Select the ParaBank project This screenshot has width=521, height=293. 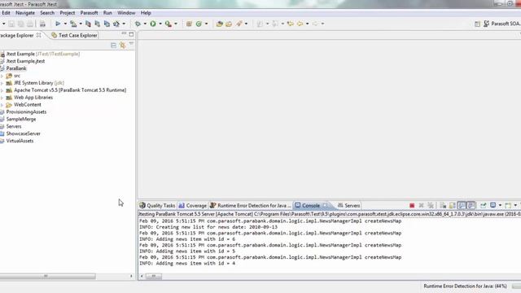(16, 68)
